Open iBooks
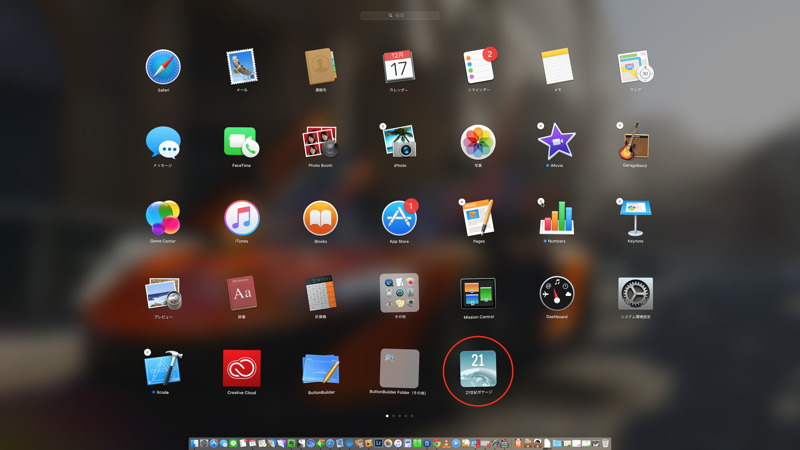 point(321,218)
